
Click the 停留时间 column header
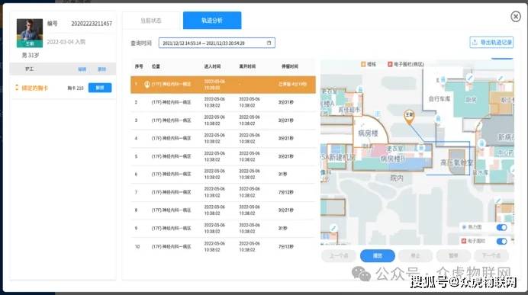pyautogui.click(x=290, y=66)
